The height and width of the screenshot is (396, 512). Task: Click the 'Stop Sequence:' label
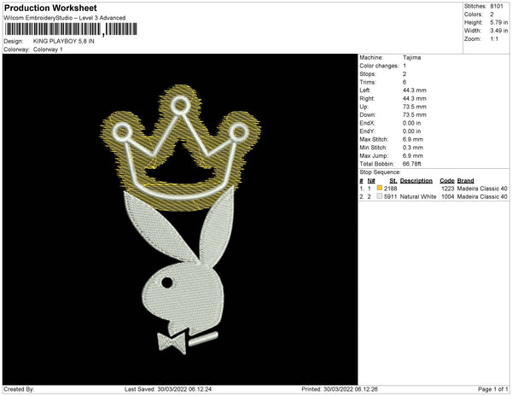coord(380,172)
